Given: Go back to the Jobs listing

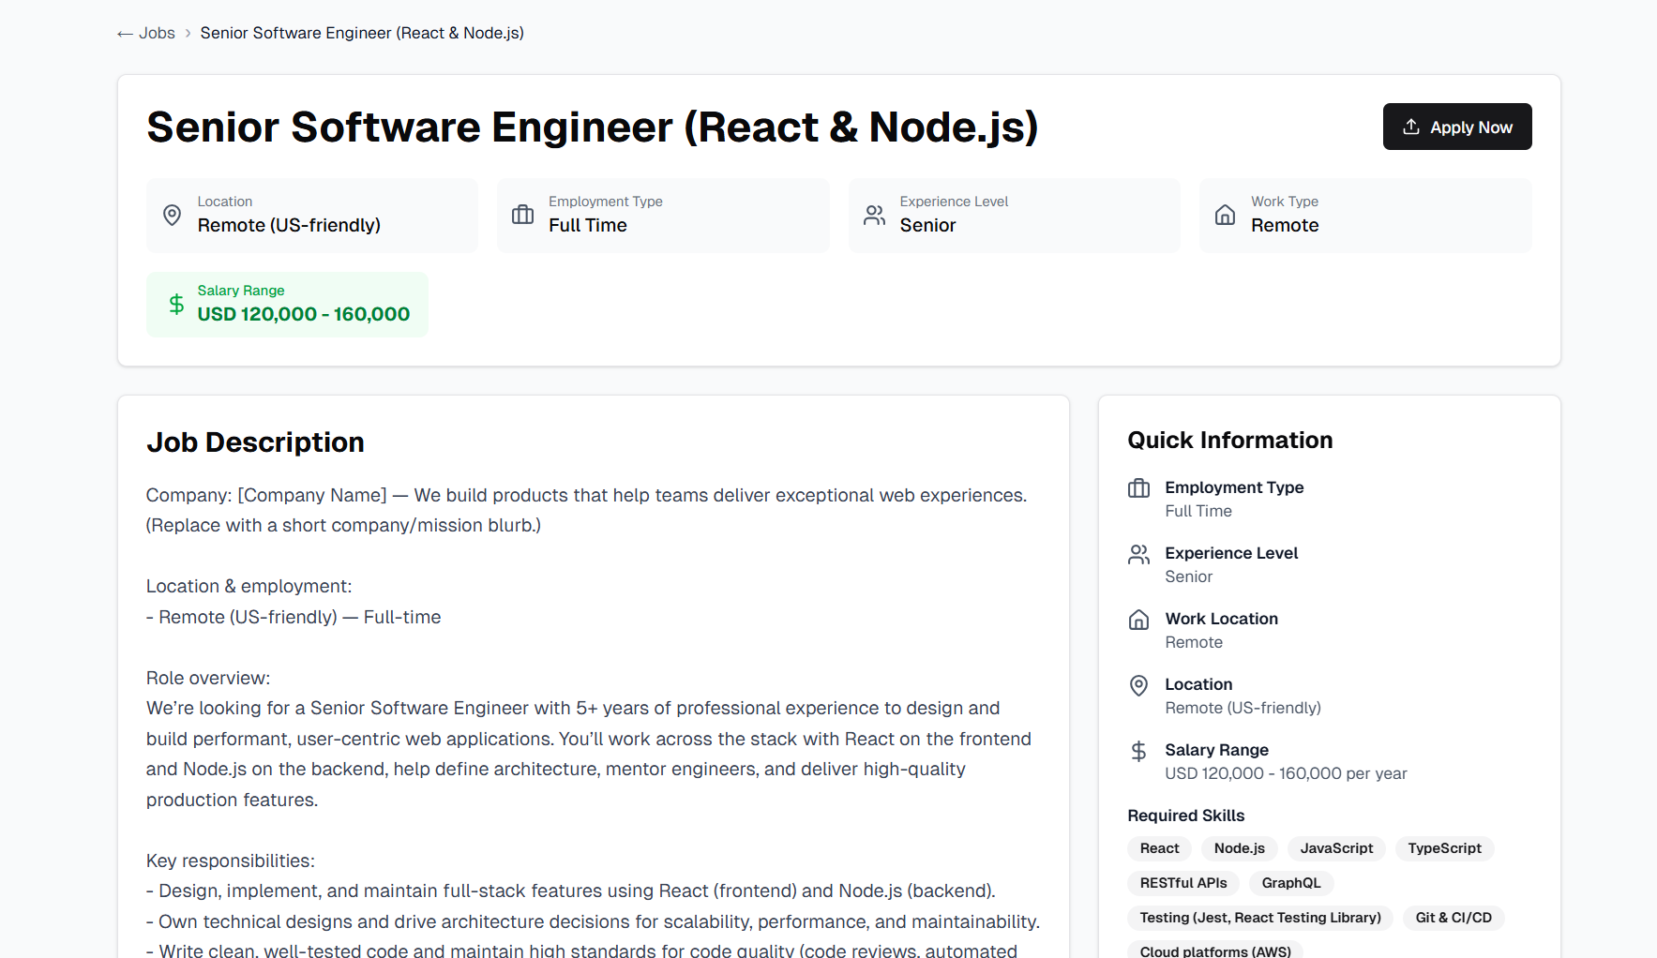Looking at the screenshot, I should point(146,34).
